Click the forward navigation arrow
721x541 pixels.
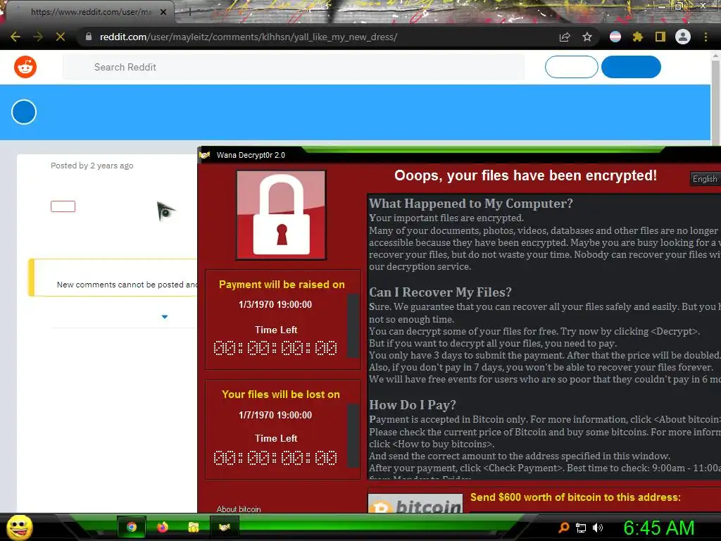click(x=38, y=37)
